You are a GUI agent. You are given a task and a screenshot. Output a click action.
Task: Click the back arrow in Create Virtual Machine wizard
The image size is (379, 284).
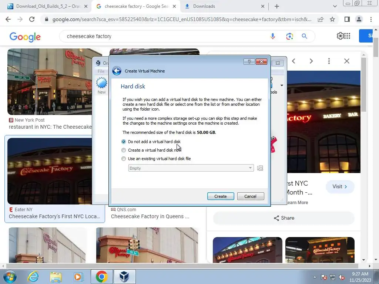[117, 71]
